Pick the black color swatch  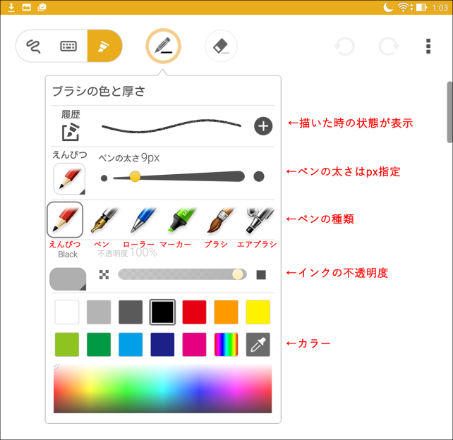[x=162, y=312]
